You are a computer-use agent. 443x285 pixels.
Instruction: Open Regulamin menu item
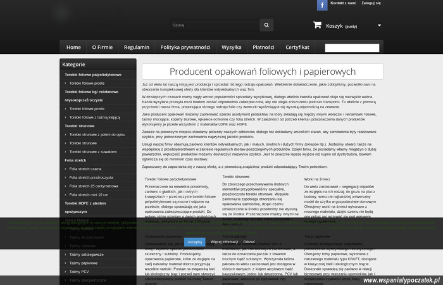tap(137, 47)
